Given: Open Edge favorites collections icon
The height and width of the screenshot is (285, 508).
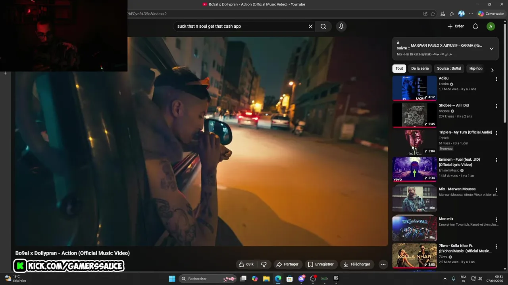Looking at the screenshot, I should coord(452,13).
